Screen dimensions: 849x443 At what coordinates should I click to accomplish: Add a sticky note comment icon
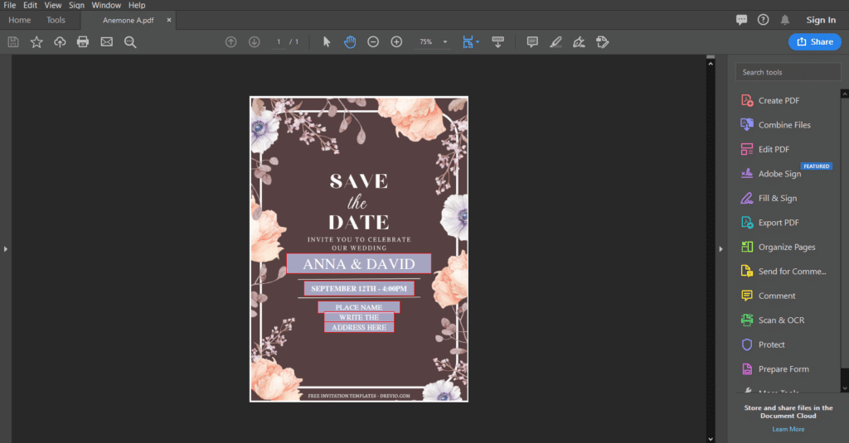coord(532,41)
